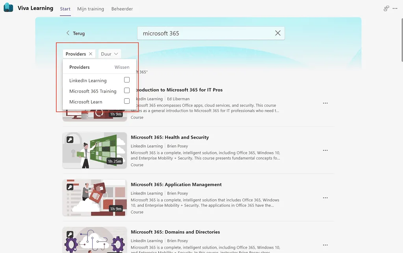The height and width of the screenshot is (253, 403).
Task: Click the back arrow next to Terug
Action: coord(68,33)
